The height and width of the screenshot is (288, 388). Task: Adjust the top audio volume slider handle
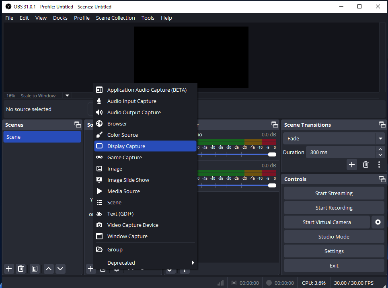(272, 154)
